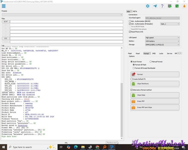This screenshot has height=150, width=188.
Task: Click the CSC file button
Action: (6, 38)
